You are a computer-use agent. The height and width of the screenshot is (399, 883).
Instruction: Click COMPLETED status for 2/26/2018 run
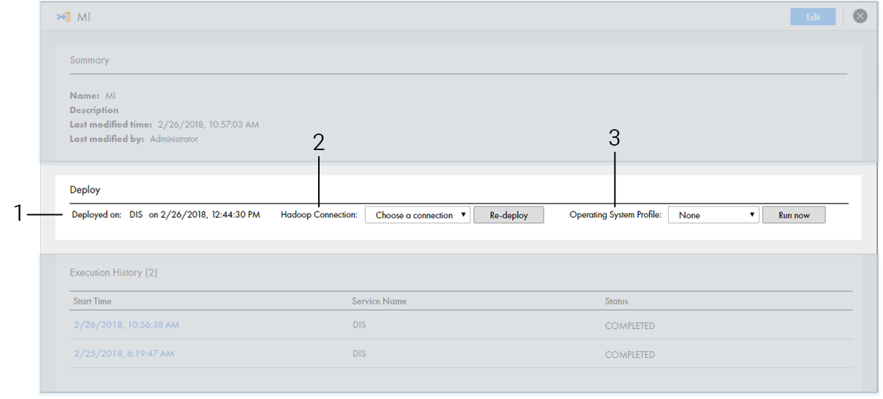[x=630, y=325]
